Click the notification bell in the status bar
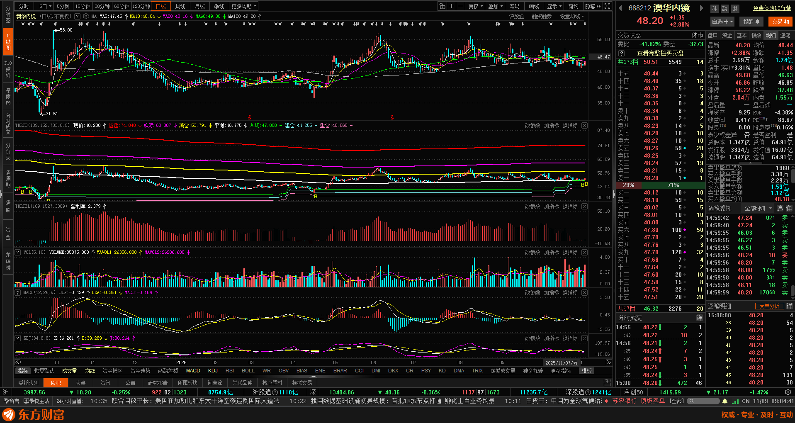Image resolution: width=795 pixels, height=423 pixels. tap(725, 401)
